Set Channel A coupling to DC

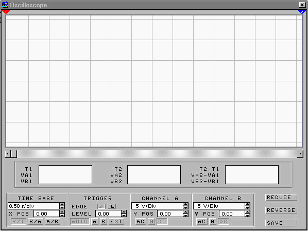tap(162, 222)
